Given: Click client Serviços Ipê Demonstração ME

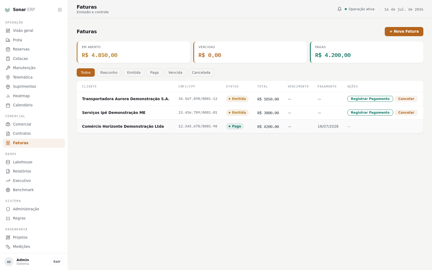Looking at the screenshot, I should [x=114, y=113].
